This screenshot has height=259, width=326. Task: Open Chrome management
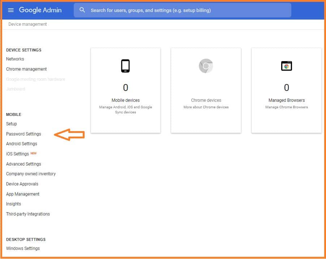pos(26,69)
